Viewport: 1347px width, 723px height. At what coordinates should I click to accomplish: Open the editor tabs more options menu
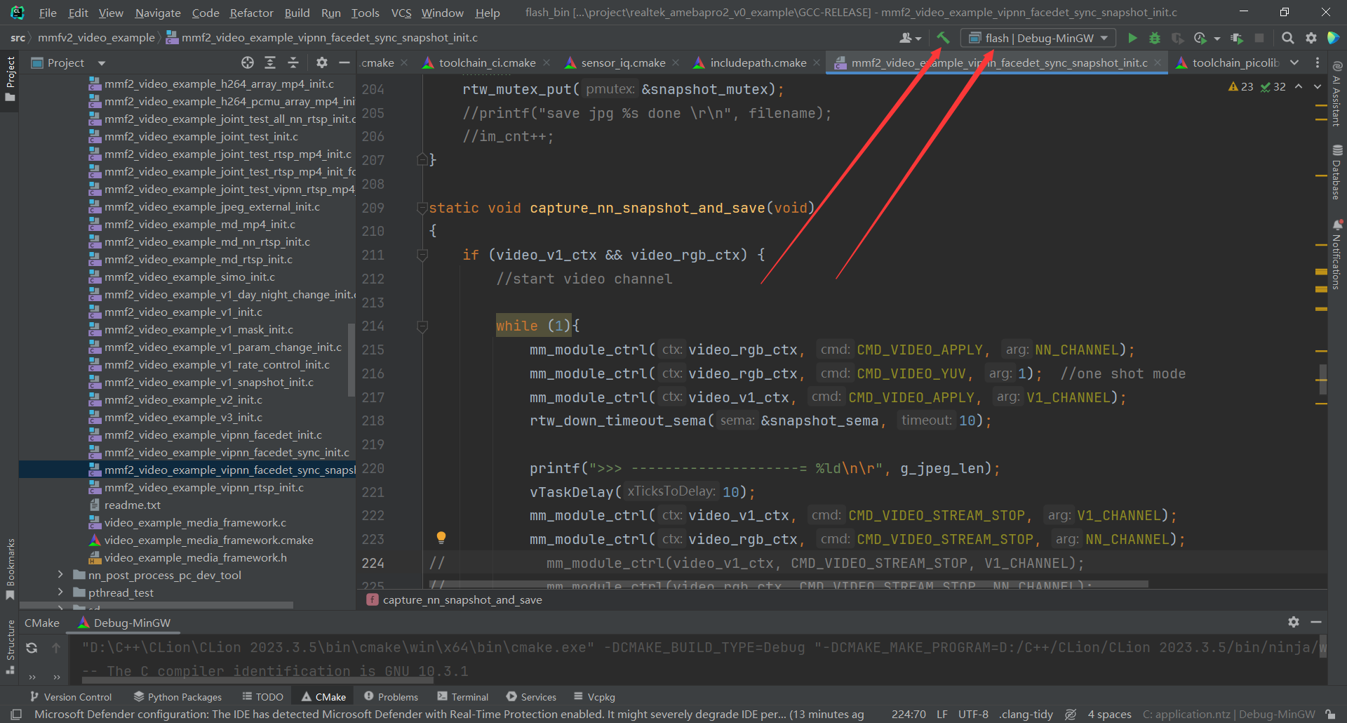point(1317,62)
